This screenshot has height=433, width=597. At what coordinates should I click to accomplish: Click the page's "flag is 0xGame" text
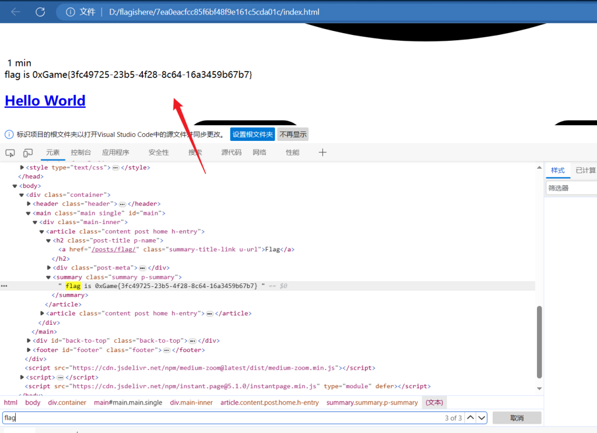pyautogui.click(x=128, y=74)
